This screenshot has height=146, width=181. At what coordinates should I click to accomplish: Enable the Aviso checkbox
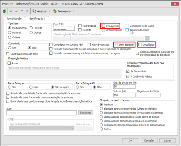click(x=9, y=63)
